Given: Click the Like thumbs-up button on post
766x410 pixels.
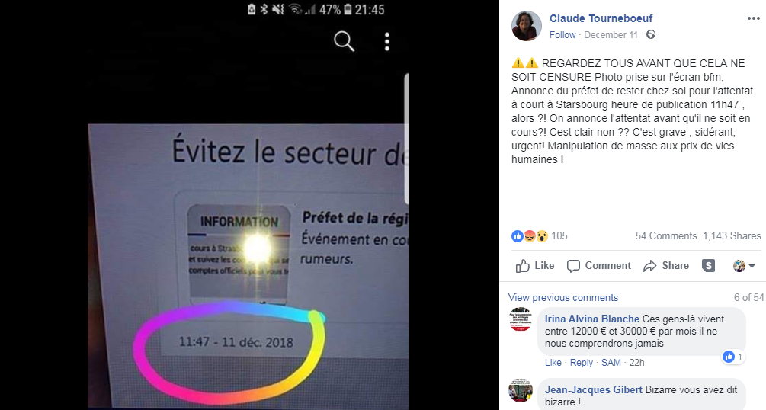Looking at the screenshot, I should coord(535,266).
